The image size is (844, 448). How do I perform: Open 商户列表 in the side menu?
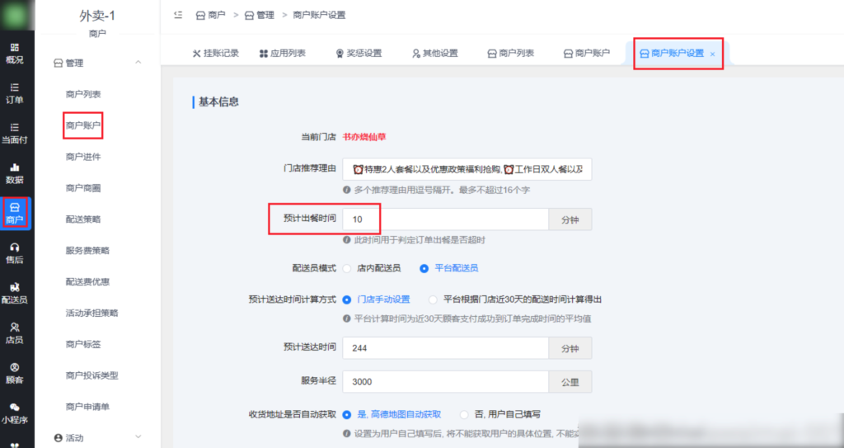(83, 94)
